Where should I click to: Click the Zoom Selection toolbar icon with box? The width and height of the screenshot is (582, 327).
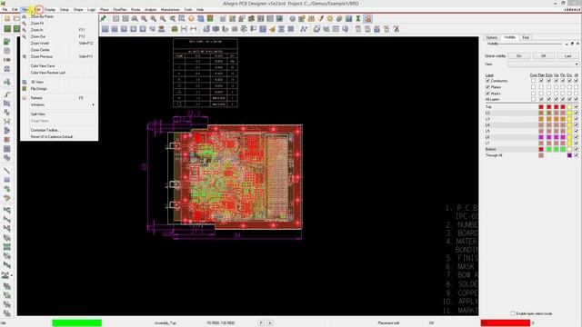tap(182, 18)
